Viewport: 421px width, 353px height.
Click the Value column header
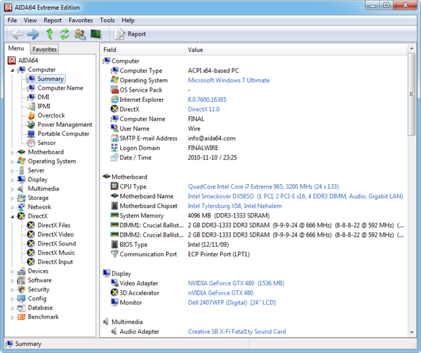pos(296,49)
